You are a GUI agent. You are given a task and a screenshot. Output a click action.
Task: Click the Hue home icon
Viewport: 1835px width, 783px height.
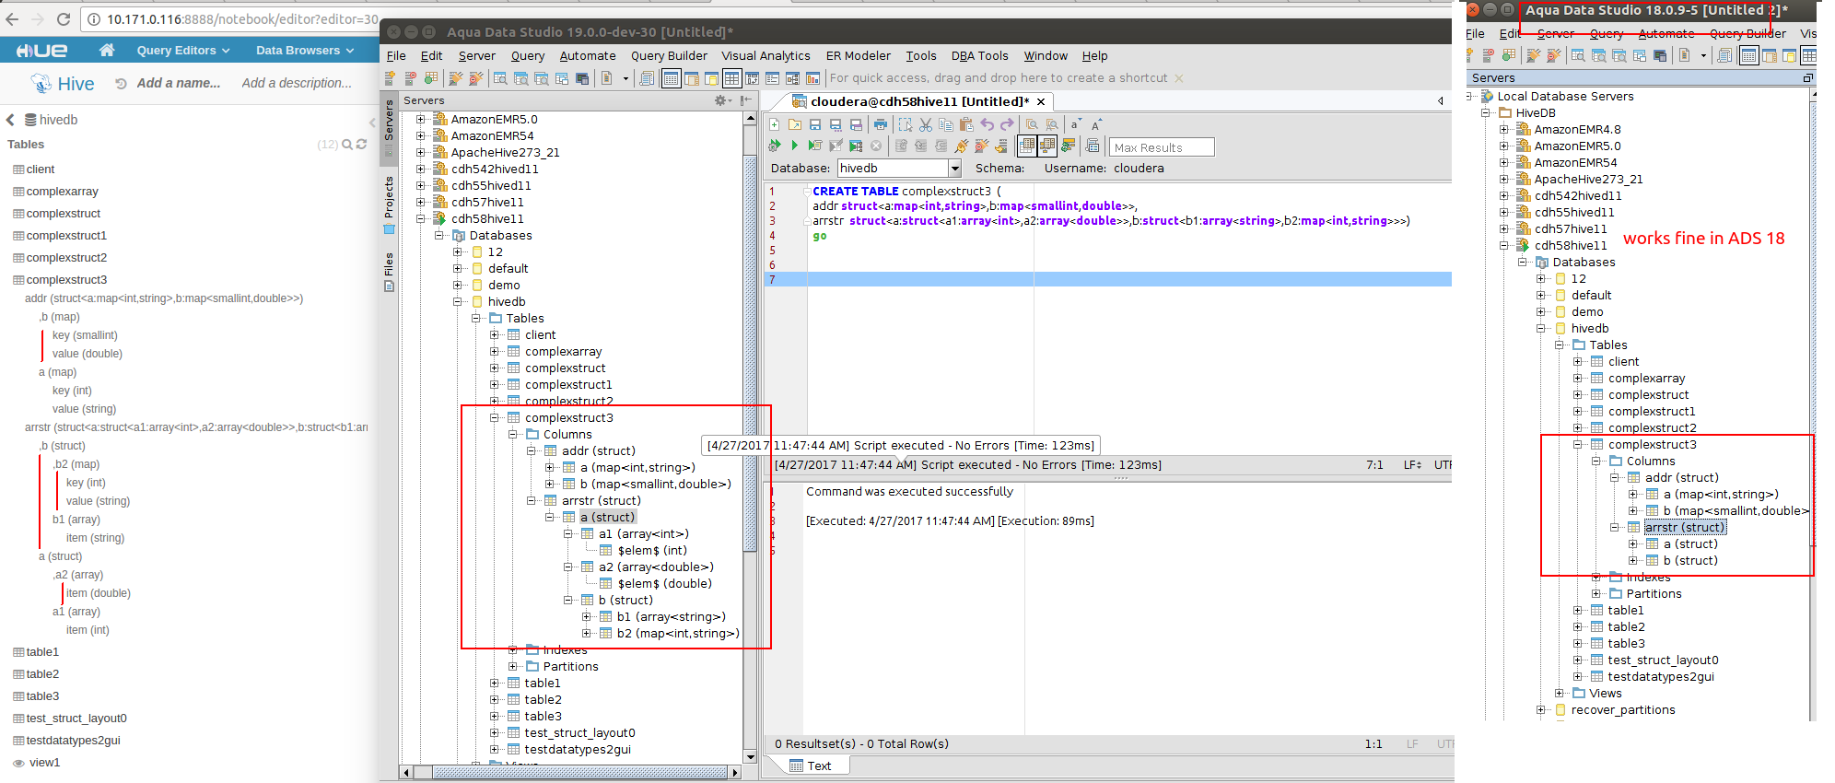coord(107,50)
